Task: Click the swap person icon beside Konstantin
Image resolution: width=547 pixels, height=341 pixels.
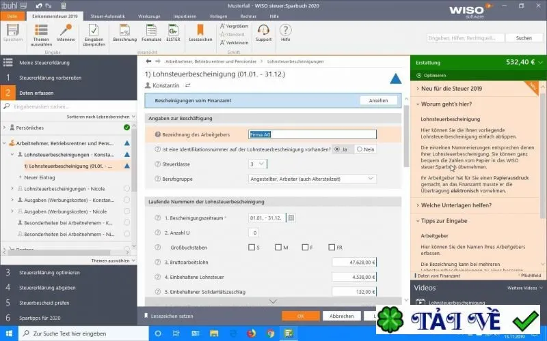Action: click(187, 85)
